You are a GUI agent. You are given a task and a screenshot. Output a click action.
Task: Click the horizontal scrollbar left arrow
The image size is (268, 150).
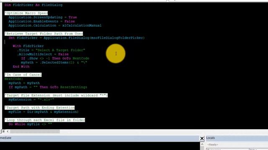[x=8, y=131]
